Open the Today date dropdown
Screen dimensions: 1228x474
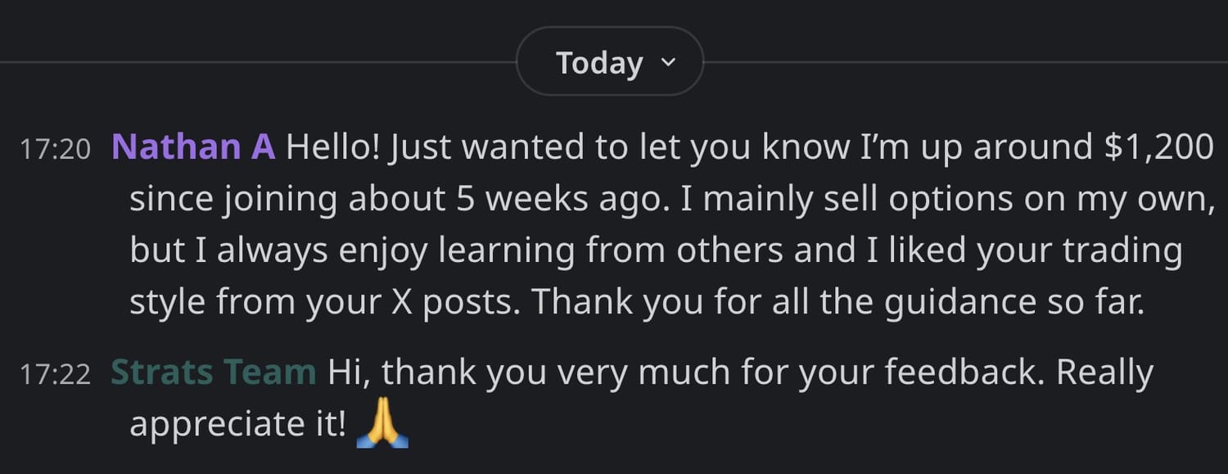point(609,62)
